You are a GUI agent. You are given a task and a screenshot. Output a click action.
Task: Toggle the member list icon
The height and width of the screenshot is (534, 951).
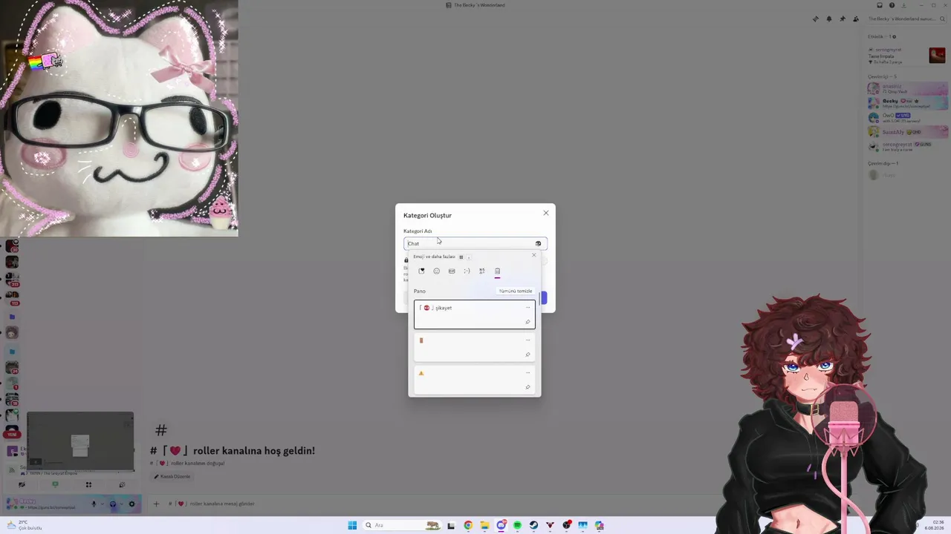click(856, 19)
